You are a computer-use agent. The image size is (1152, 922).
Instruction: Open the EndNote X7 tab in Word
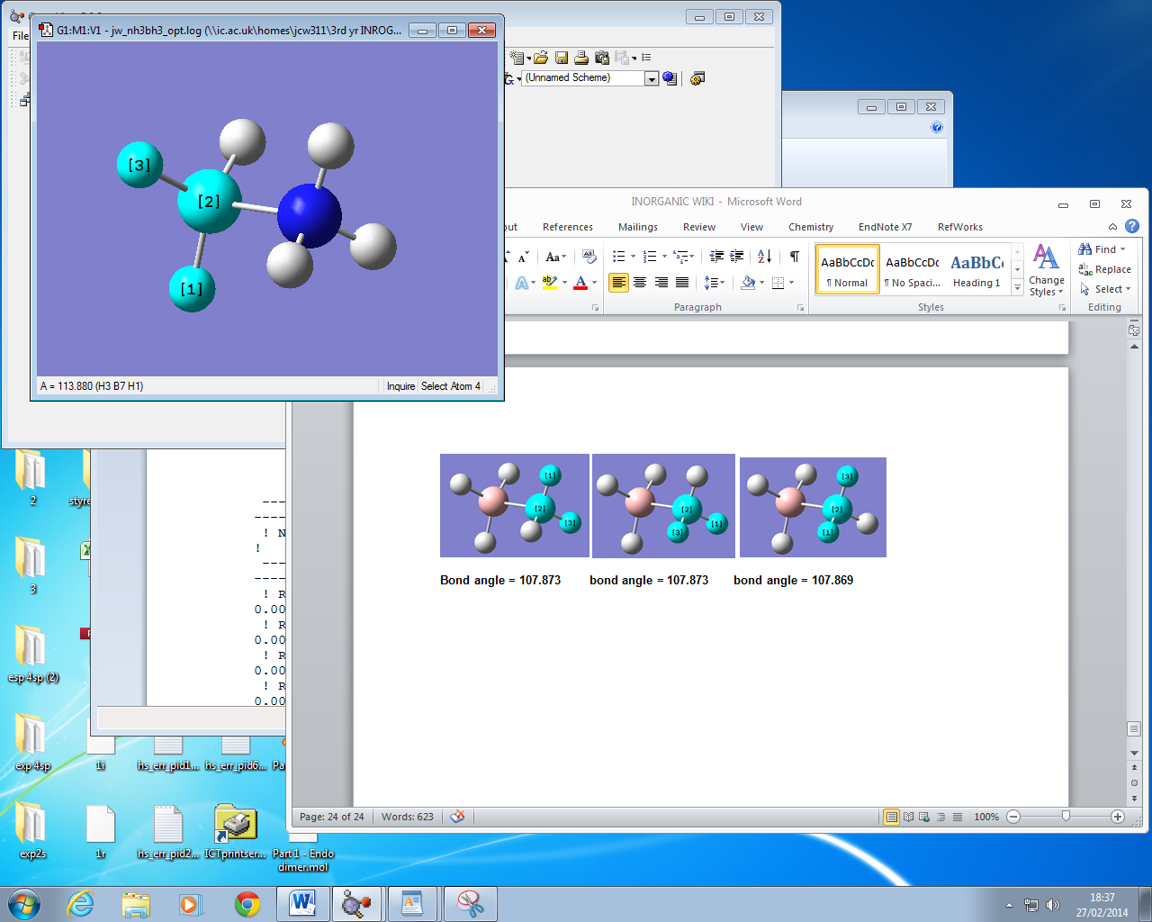(x=885, y=227)
